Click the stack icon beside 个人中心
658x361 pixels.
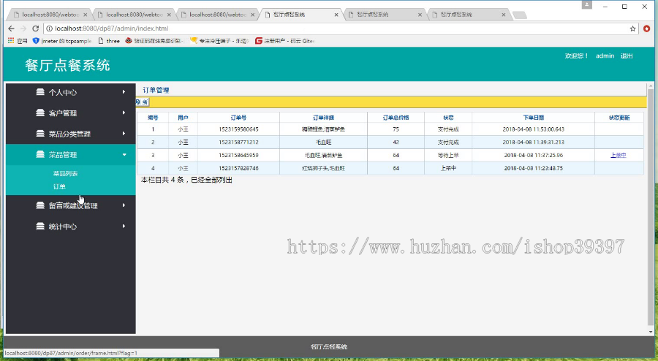(40, 92)
